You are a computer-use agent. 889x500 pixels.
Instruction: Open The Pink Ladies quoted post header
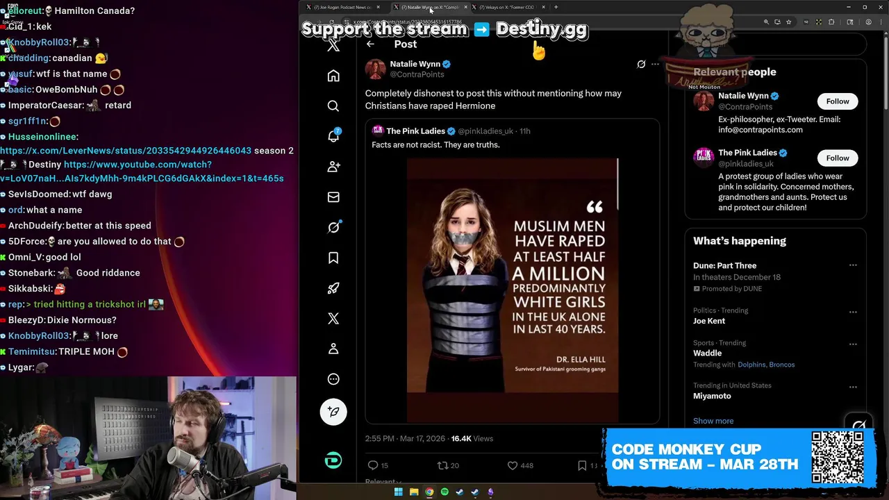pyautogui.click(x=451, y=131)
